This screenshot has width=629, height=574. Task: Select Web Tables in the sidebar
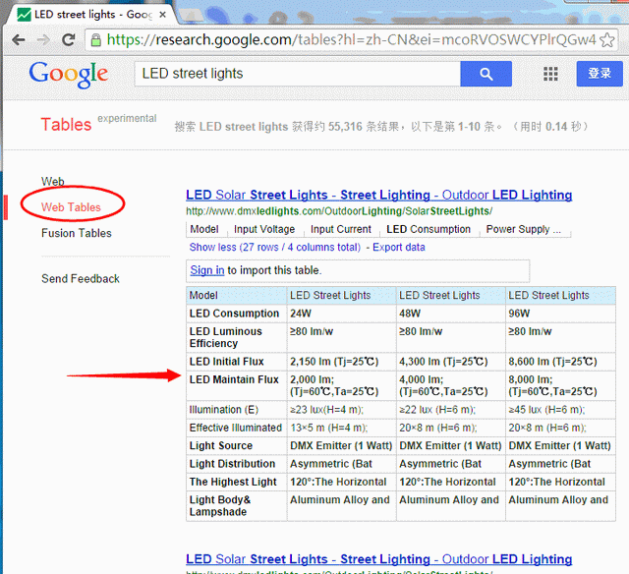point(71,207)
